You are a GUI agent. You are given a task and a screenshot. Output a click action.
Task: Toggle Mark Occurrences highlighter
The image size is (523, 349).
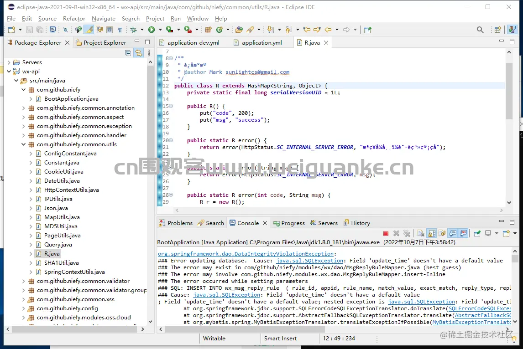click(x=89, y=30)
